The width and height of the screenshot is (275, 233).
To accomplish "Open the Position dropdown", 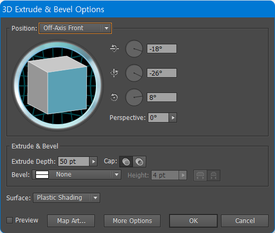I will [75, 28].
